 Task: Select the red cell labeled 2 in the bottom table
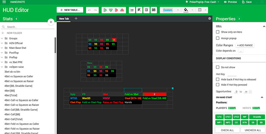coord(155,94)
